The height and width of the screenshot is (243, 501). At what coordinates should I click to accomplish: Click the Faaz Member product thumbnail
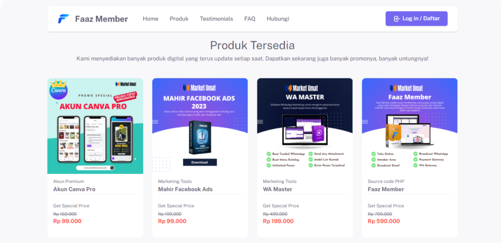(410, 126)
